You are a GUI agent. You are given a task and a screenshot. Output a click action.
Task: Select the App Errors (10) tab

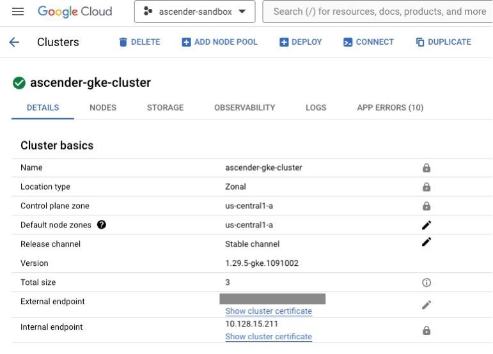390,107
